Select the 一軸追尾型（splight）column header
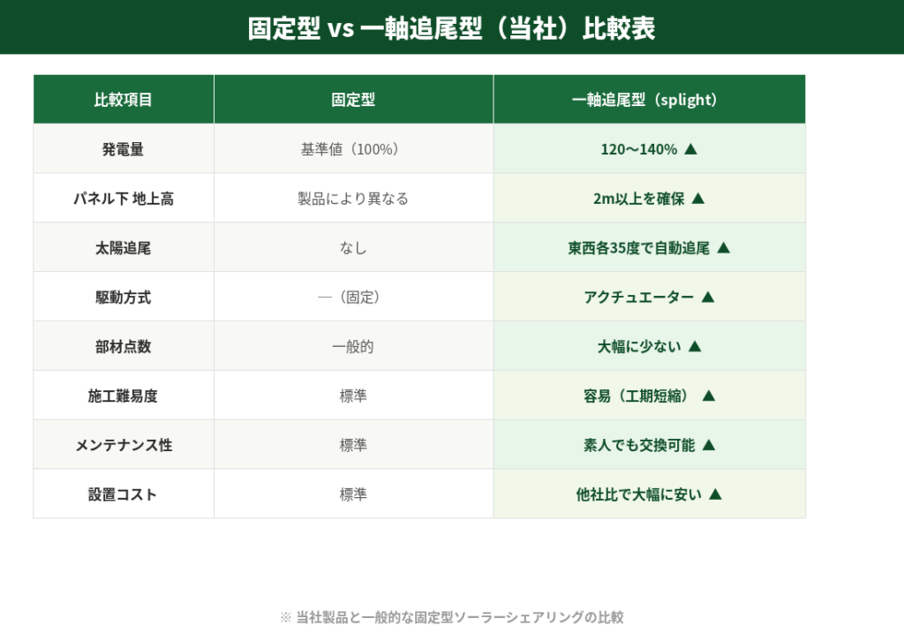This screenshot has width=904, height=641. pos(649,100)
